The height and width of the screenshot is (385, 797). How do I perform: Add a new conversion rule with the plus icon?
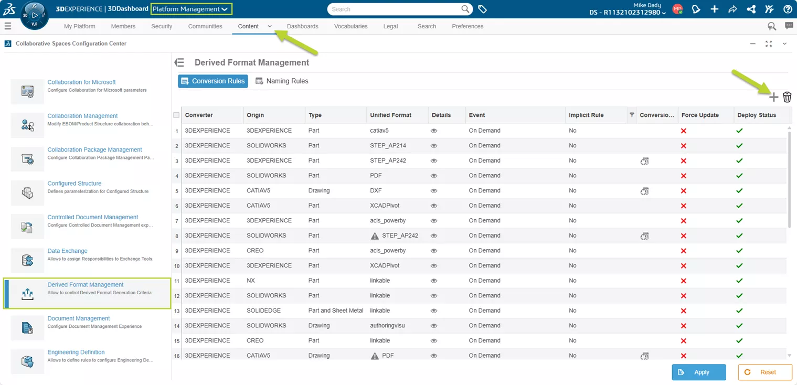[774, 97]
